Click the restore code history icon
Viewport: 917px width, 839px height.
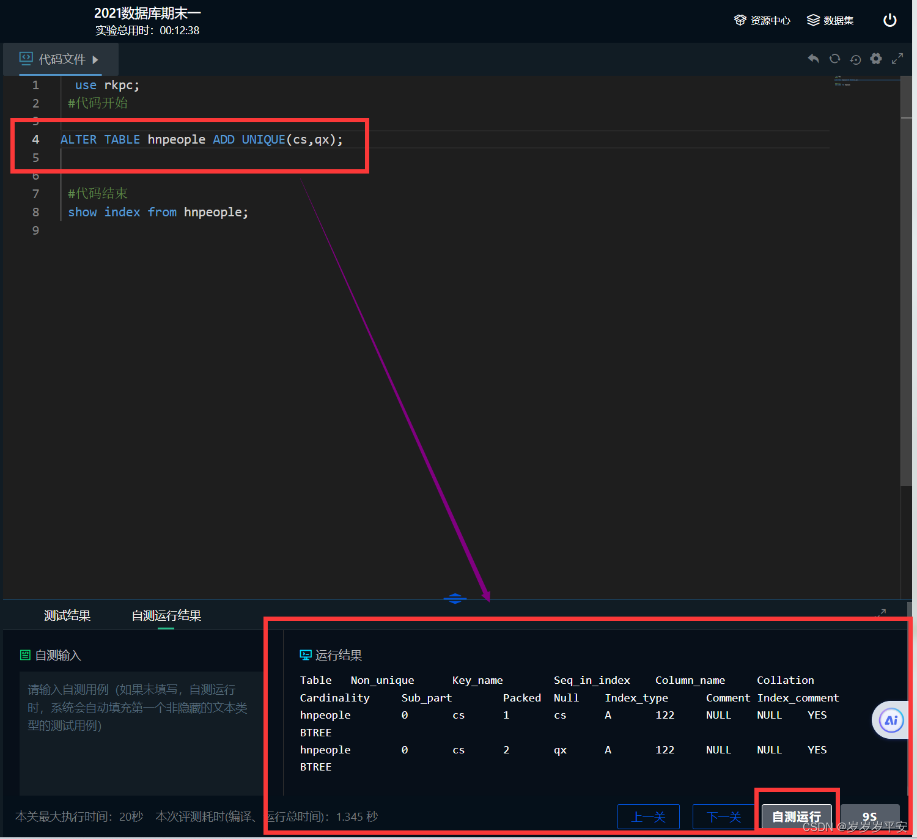click(855, 59)
